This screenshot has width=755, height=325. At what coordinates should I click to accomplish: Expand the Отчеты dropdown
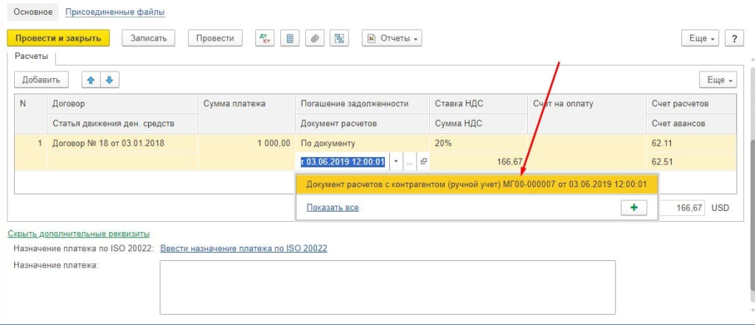[x=392, y=38]
